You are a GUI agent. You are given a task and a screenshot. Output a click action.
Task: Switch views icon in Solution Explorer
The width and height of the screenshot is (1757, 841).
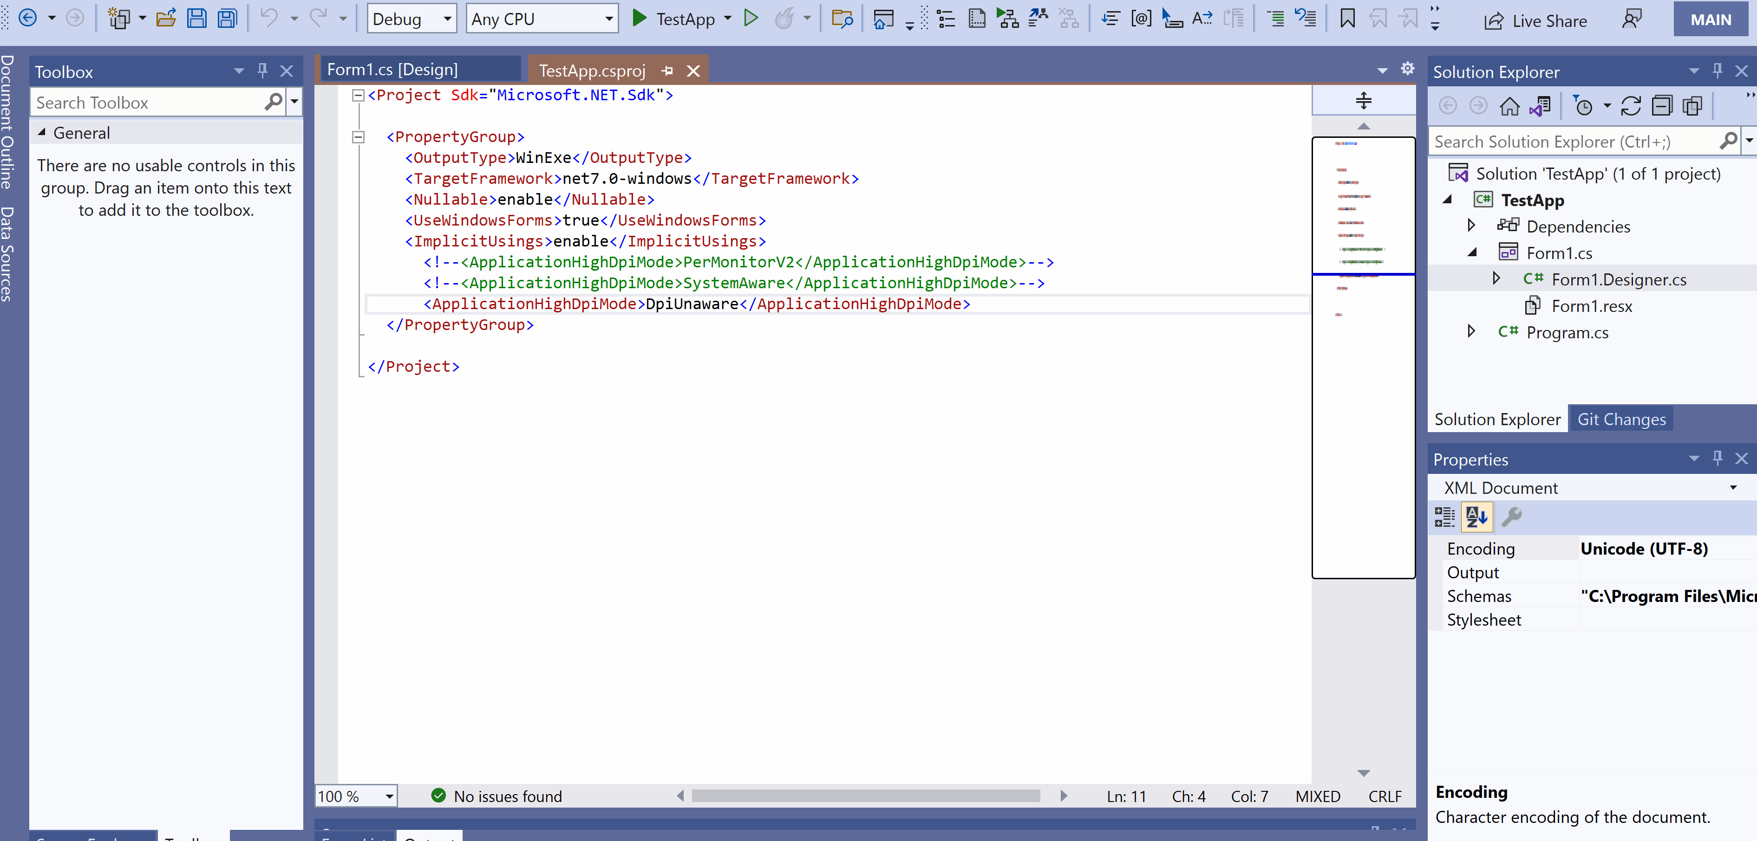pos(1540,106)
